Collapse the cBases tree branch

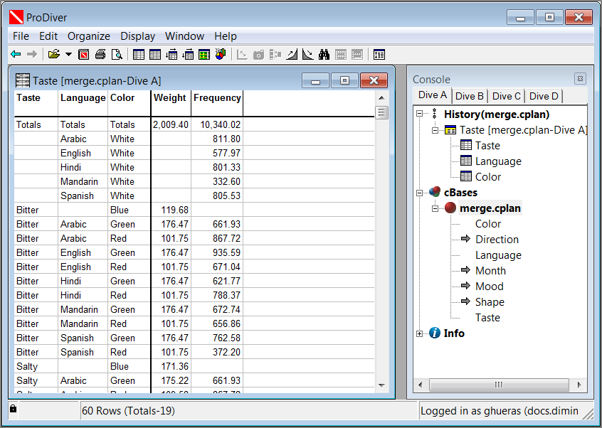[419, 192]
